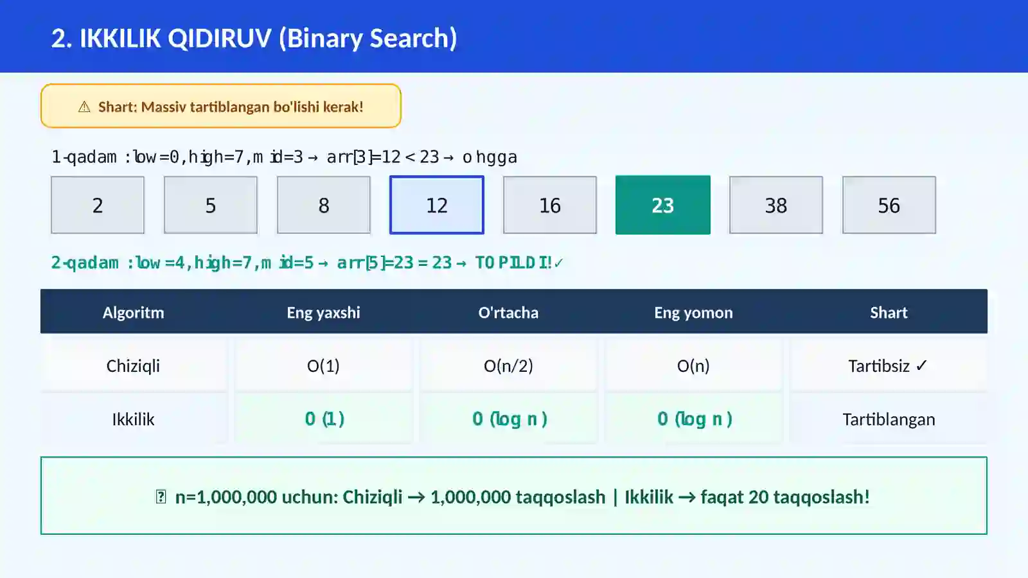Click the highlighted mid cell 12
The image size is (1028, 578).
point(437,205)
